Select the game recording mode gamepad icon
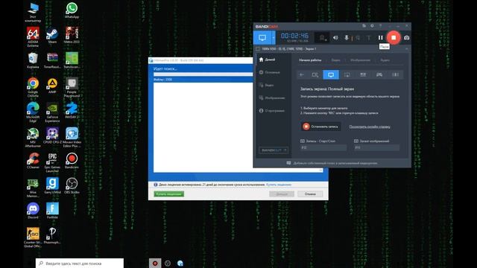Screen dimensions: 477x268 tap(379, 74)
